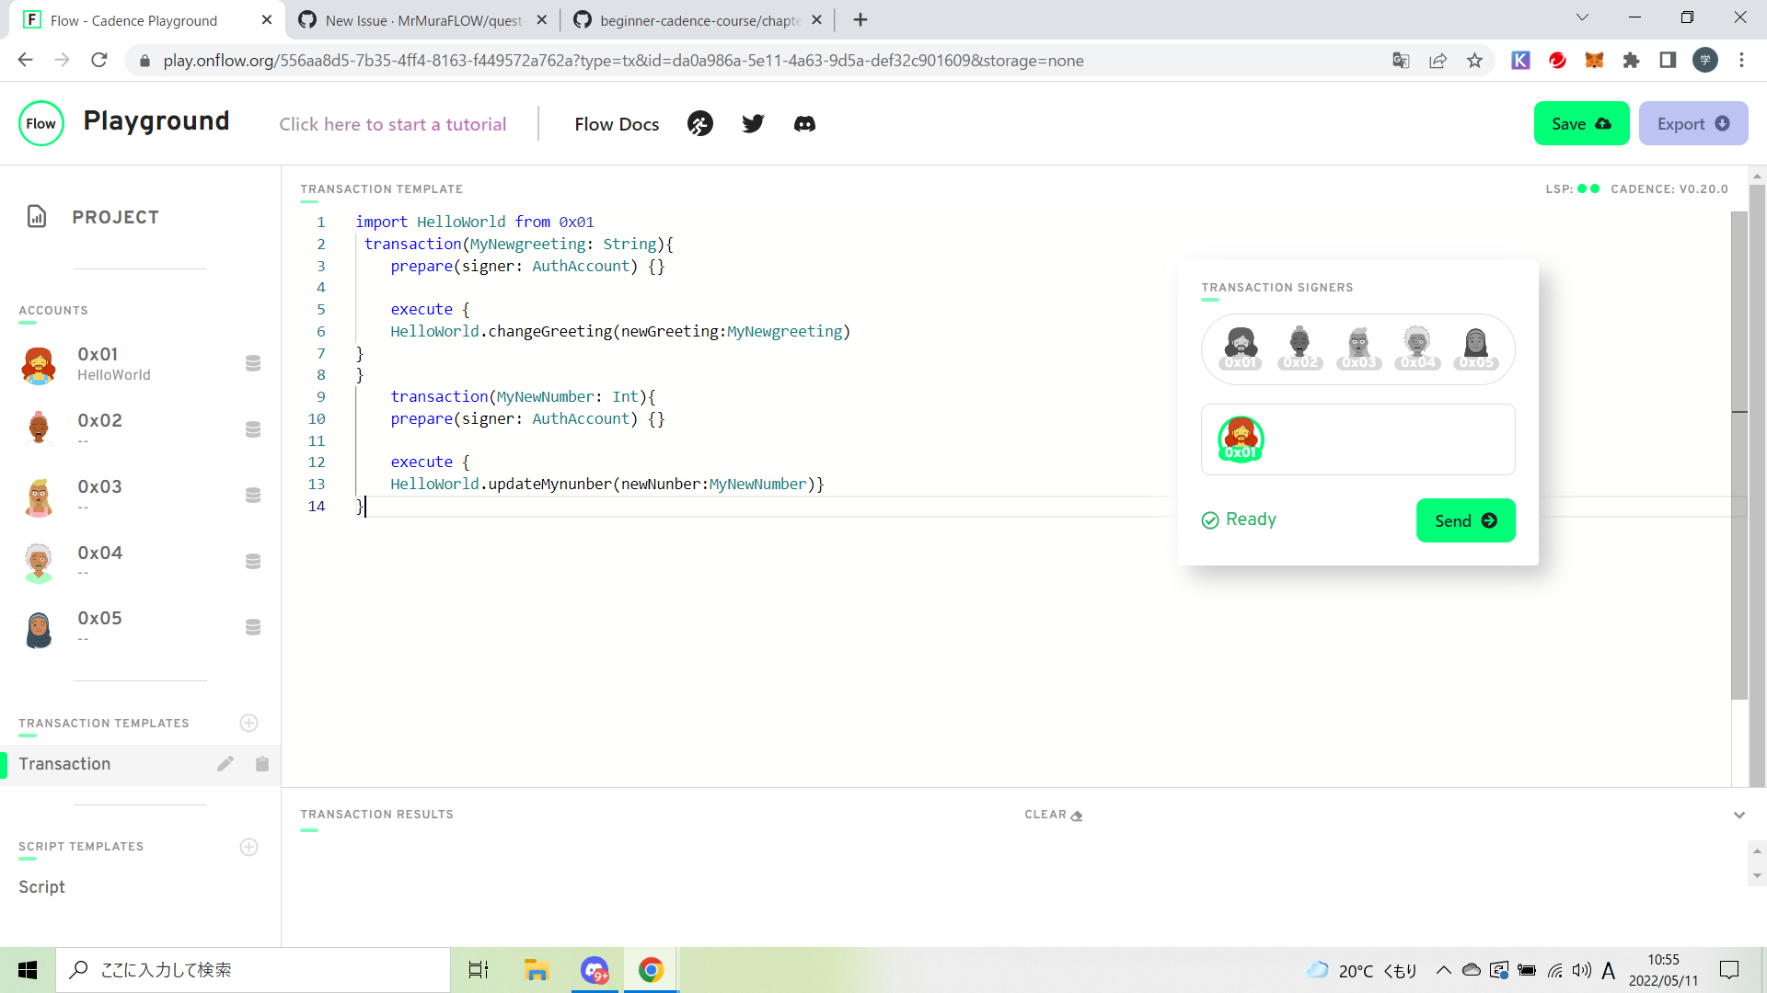
Task: Select the Script template in sidebar
Action: tap(41, 886)
